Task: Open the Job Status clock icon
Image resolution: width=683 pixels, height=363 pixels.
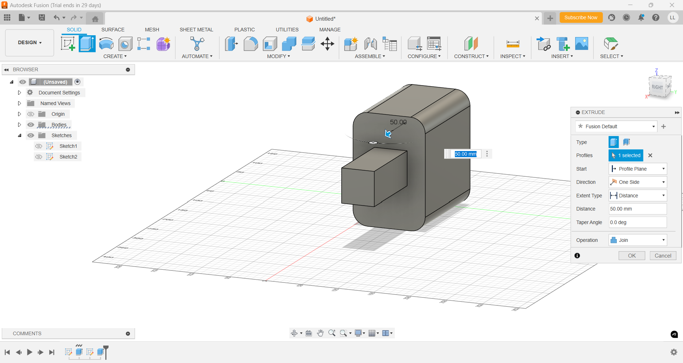Action: [x=626, y=17]
